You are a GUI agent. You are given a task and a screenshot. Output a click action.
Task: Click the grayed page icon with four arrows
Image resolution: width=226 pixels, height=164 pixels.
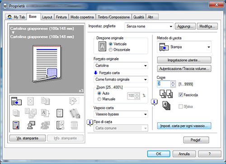[x=30, y=101]
